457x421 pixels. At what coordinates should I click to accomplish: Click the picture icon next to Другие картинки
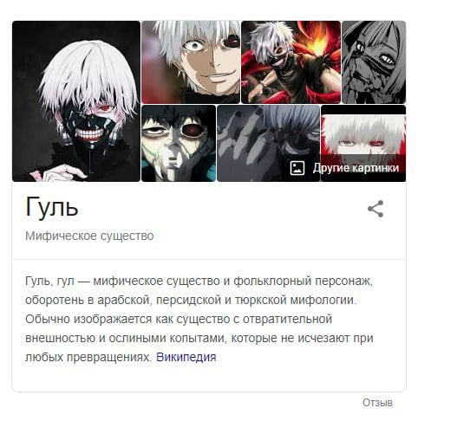[297, 168]
